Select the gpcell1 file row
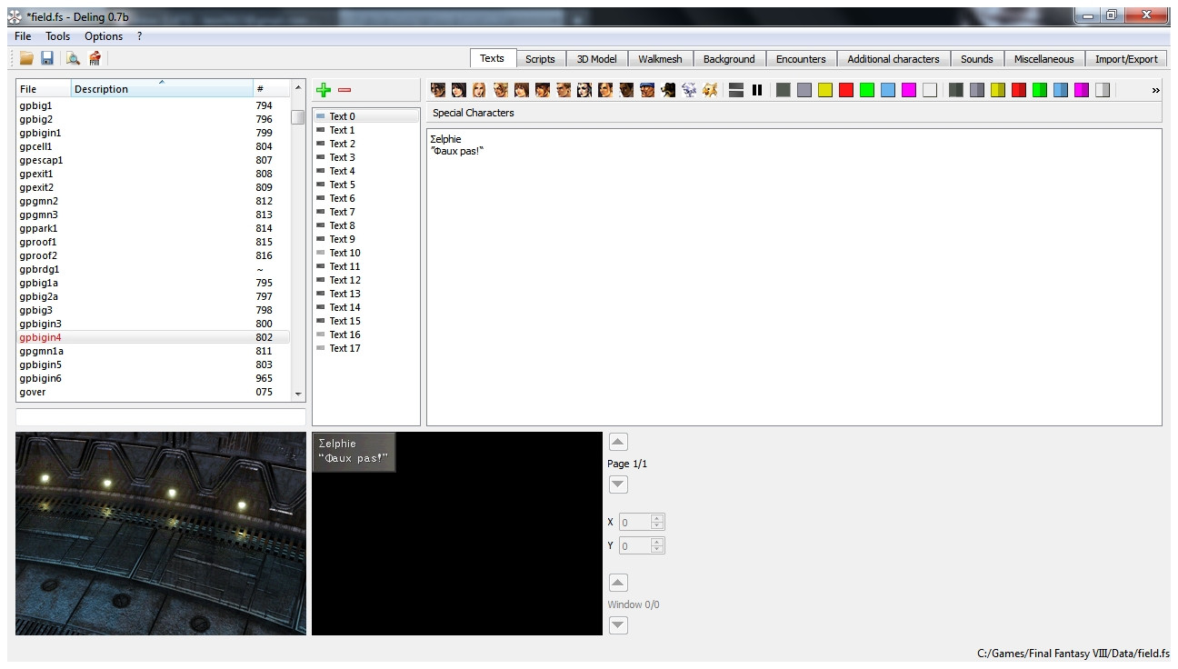This screenshot has width=1178, height=669. coord(153,146)
